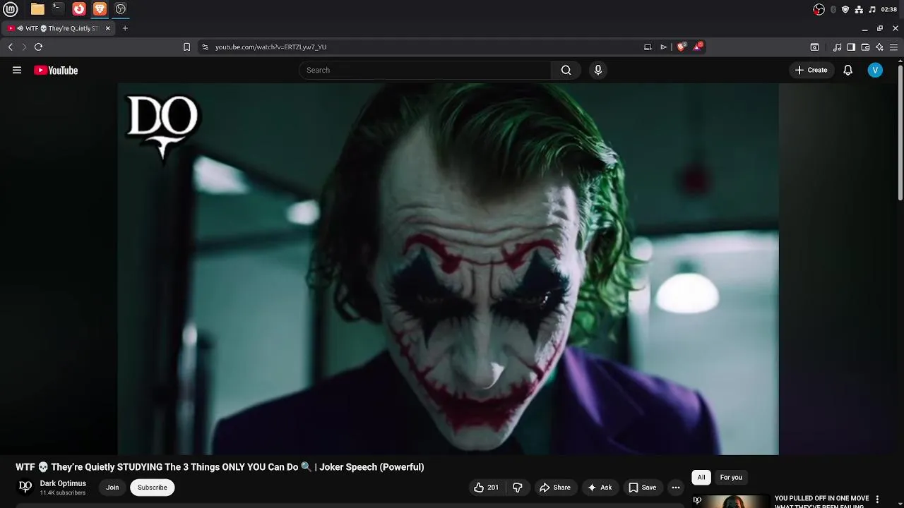This screenshot has height=508, width=904.
Task: Open the OBS Studio taskbar icon
Action: [x=121, y=9]
